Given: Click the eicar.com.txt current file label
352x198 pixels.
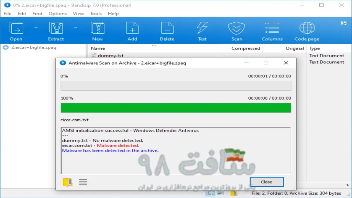Looking at the screenshot, I should coord(75,120).
